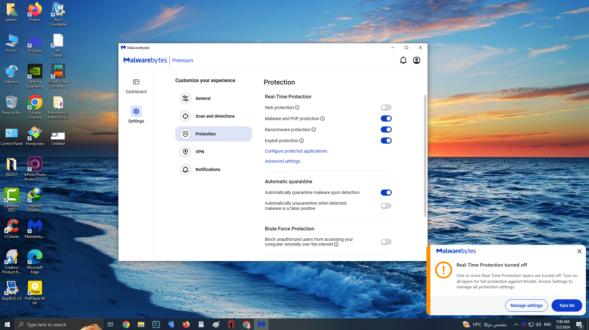This screenshot has width=589, height=330.
Task: Click the ENG language indicator
Action: pos(547,324)
